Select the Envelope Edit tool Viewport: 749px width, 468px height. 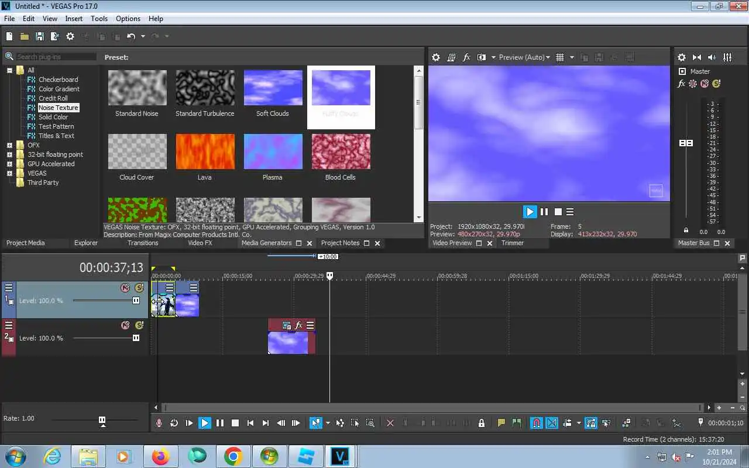tap(340, 423)
